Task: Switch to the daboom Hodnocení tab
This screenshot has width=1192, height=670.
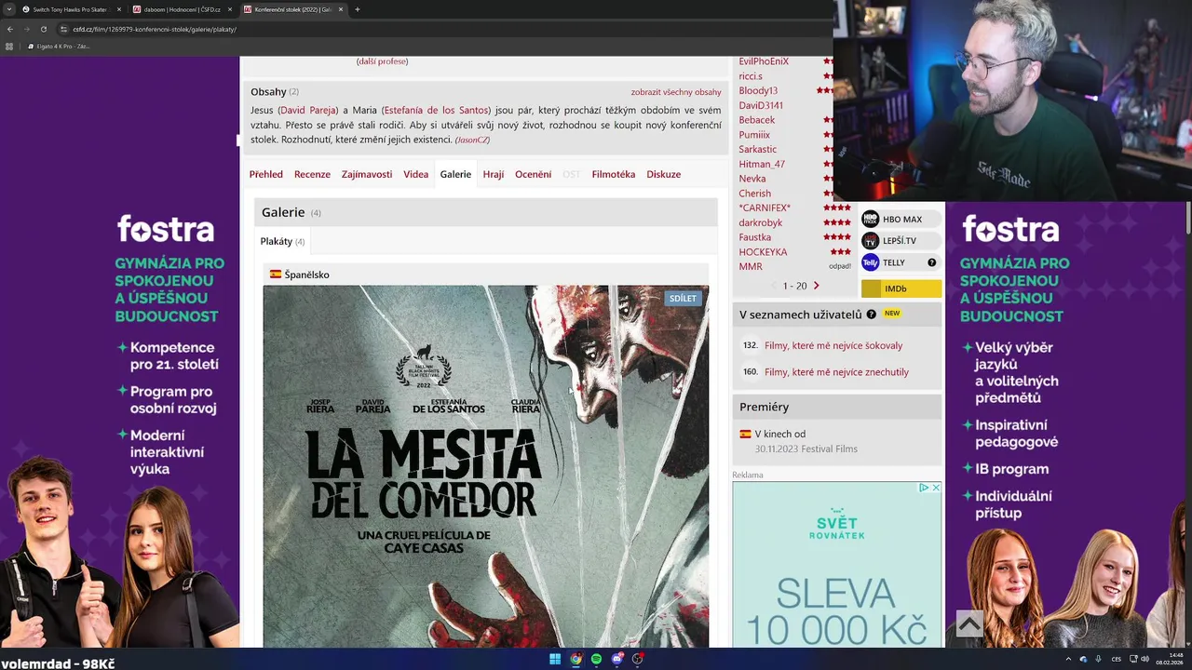Action: coord(182,9)
